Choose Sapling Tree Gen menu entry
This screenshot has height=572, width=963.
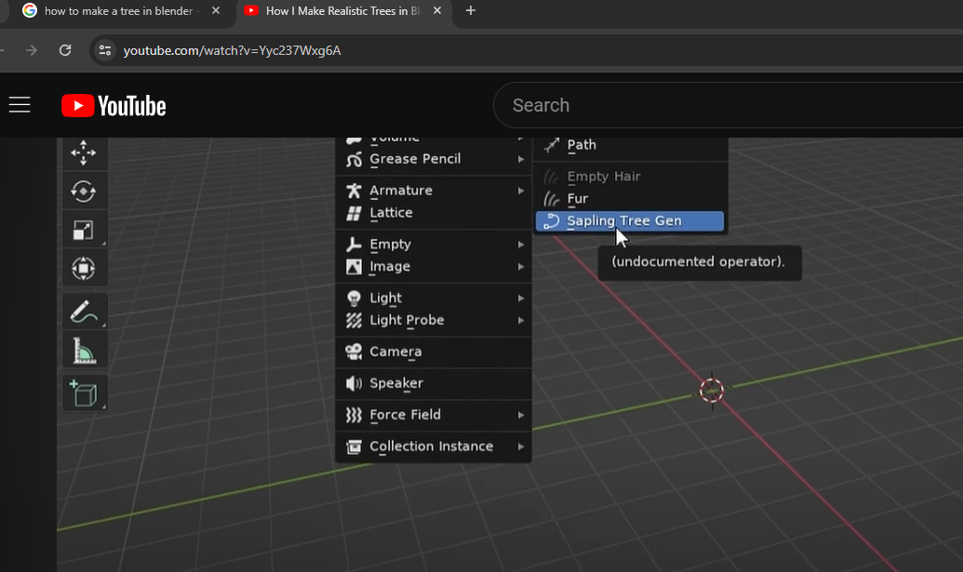pos(630,221)
